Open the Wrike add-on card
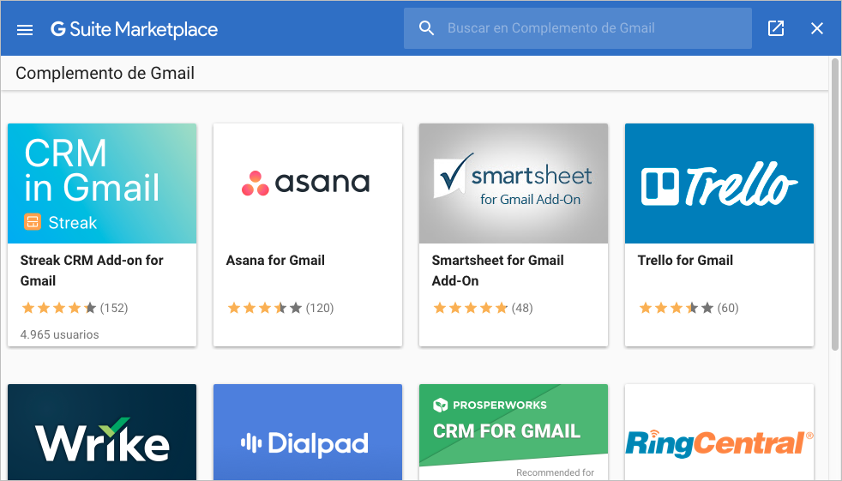Screen dimensions: 842x481 (x=102, y=432)
